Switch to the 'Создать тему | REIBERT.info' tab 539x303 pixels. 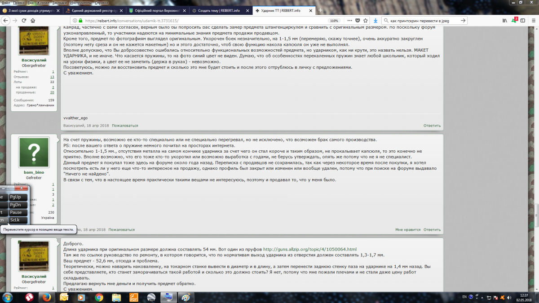point(220,10)
